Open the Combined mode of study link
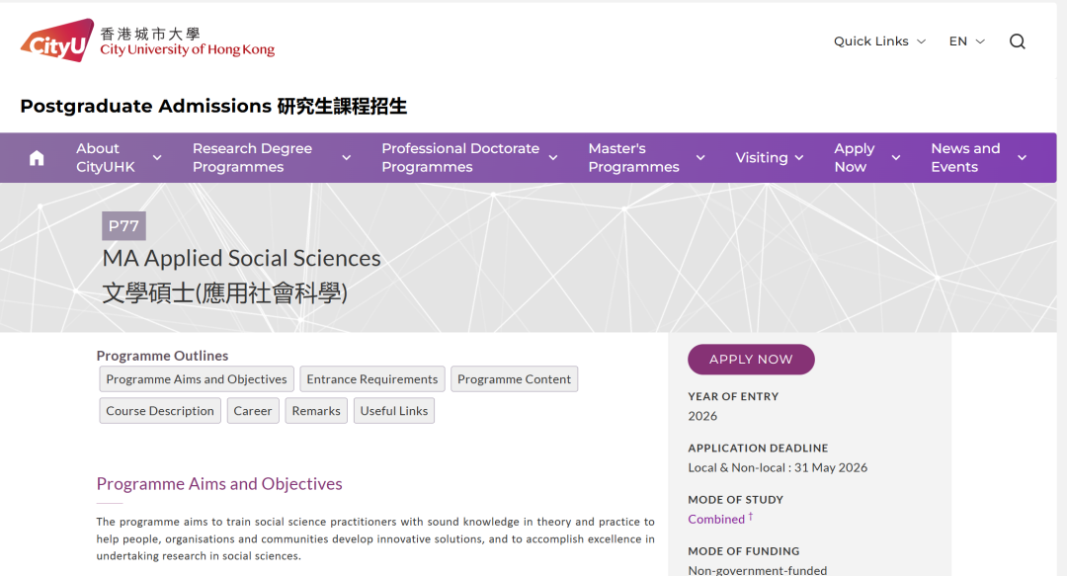Screen dimensions: 1067x576 (714, 519)
